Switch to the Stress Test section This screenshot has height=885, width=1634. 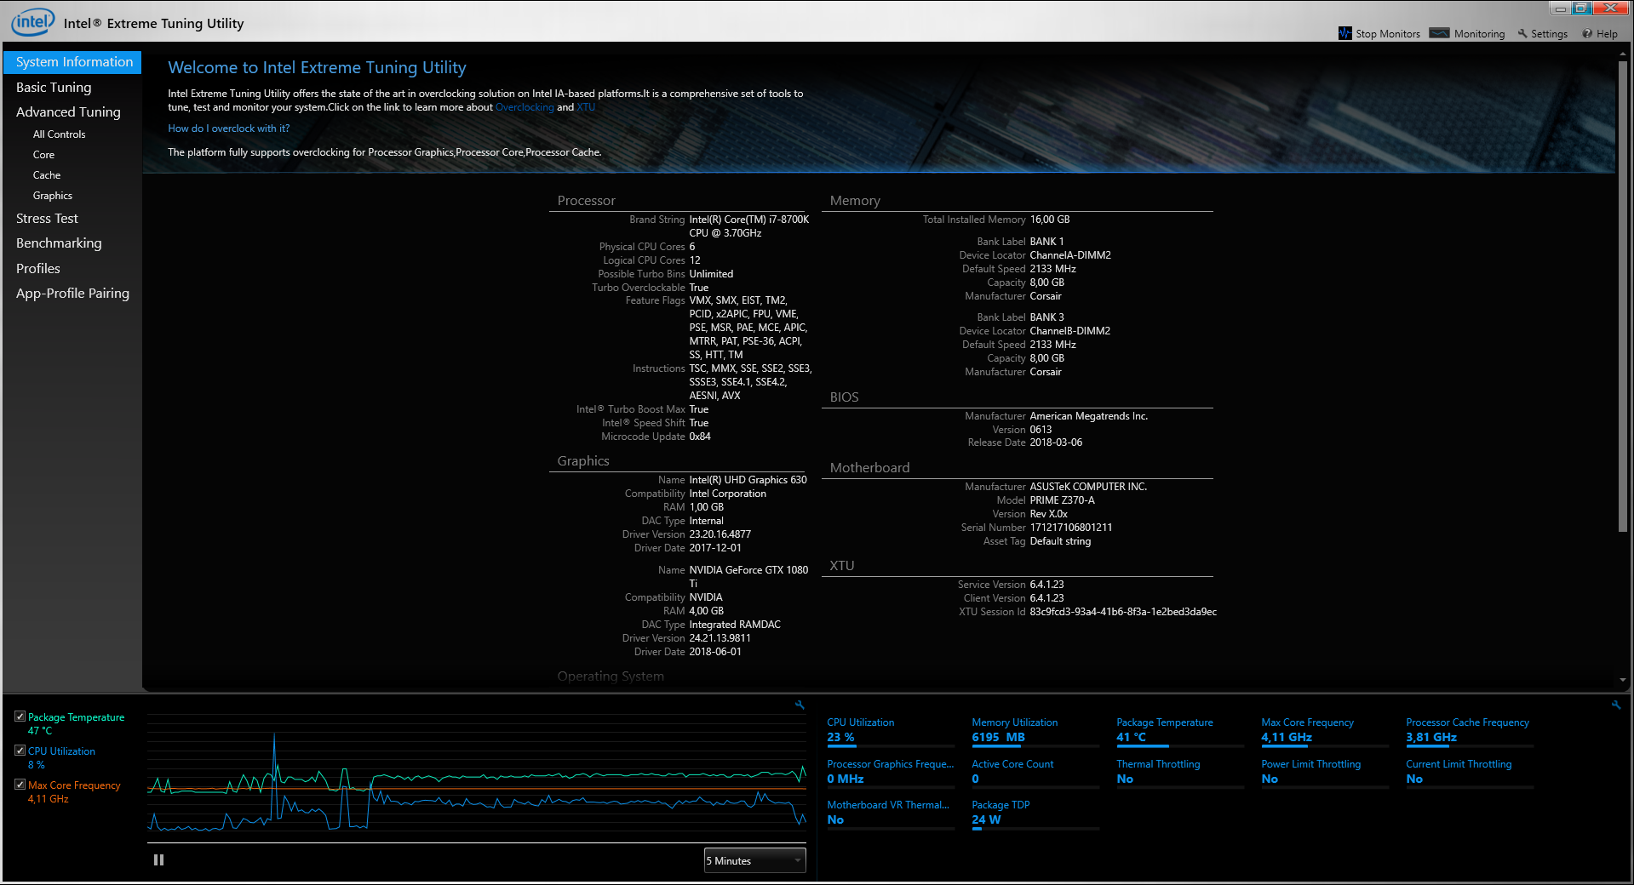click(47, 219)
